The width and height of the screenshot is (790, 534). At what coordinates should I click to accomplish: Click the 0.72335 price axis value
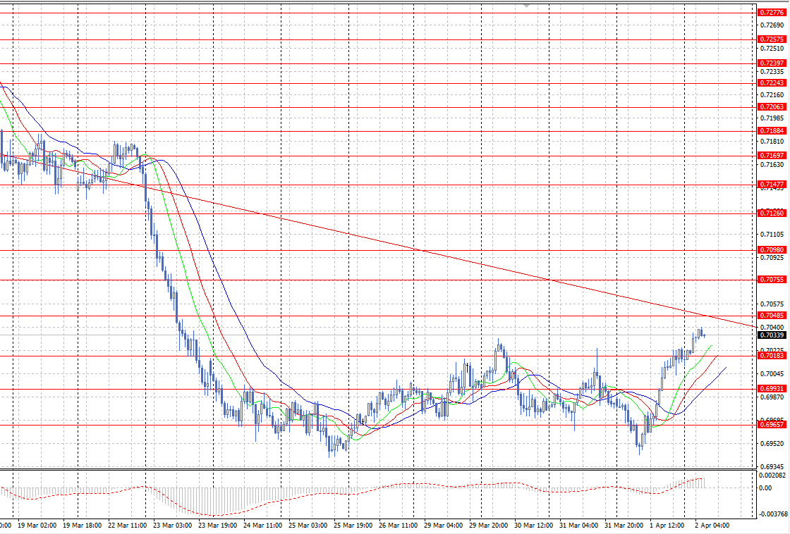click(772, 72)
